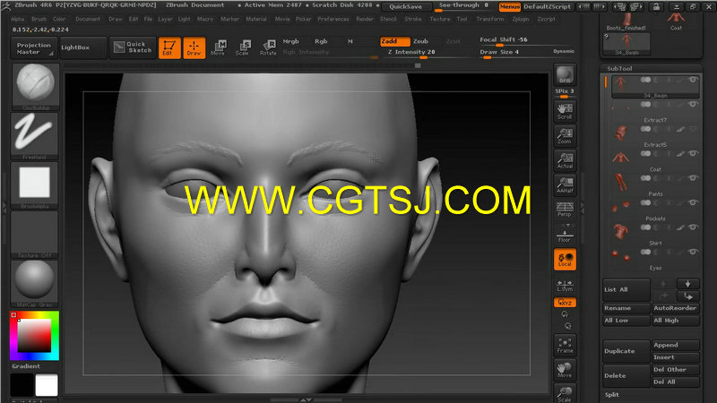Viewport: 717px width, 403px height.
Task: Adjust the Draw Size slider
Action: [515, 53]
